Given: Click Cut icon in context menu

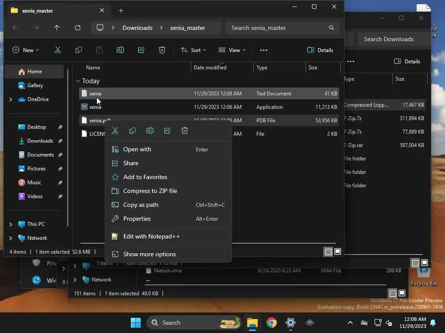Looking at the screenshot, I should click(115, 131).
